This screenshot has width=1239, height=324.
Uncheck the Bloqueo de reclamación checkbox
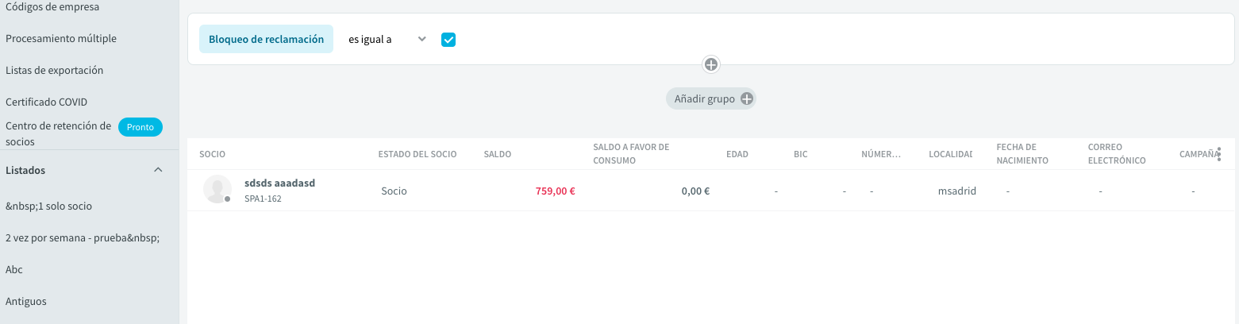click(448, 39)
